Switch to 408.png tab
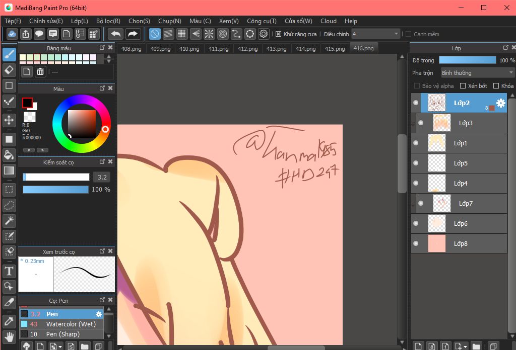This screenshot has width=516, height=350. pos(132,49)
